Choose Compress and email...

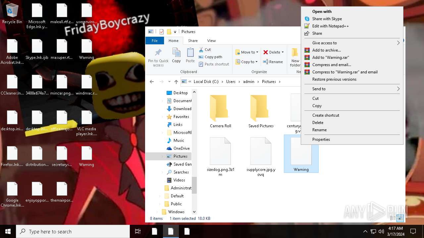click(352, 65)
